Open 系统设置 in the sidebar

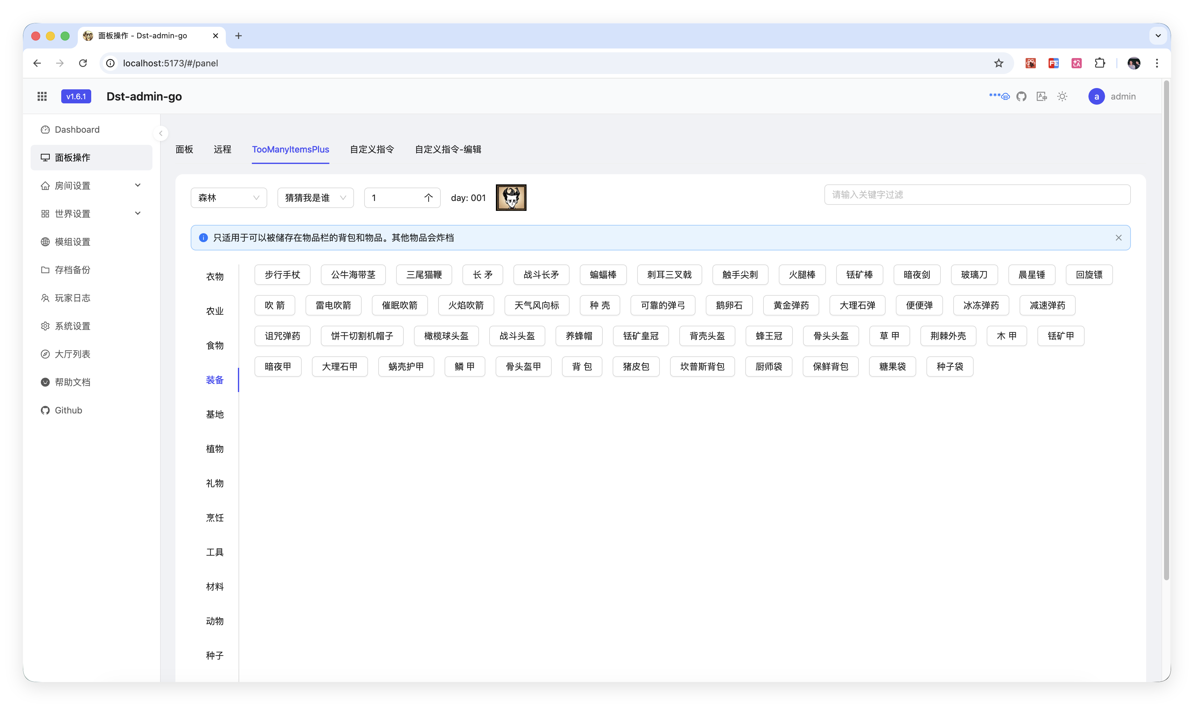click(x=91, y=326)
